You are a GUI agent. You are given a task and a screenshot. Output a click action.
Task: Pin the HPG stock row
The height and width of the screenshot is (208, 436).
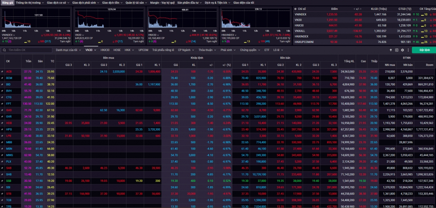pyautogui.click(x=2, y=129)
